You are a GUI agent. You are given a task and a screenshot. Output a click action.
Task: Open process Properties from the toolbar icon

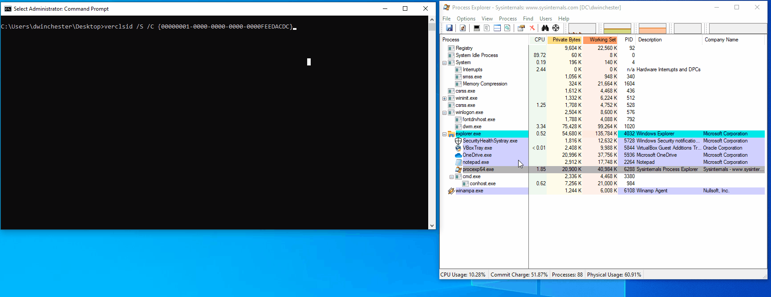coord(521,28)
